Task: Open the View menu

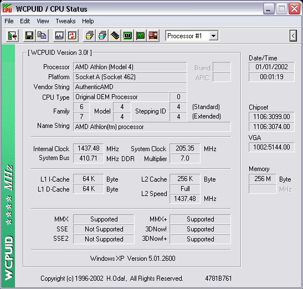Action: (43, 21)
